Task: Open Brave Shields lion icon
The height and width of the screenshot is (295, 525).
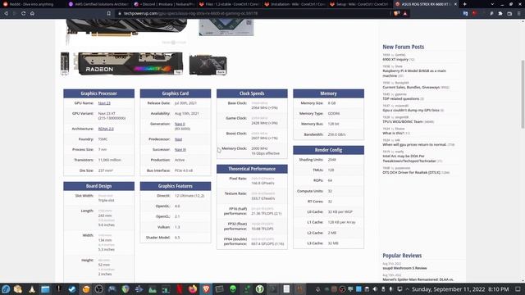Action: click(397, 13)
